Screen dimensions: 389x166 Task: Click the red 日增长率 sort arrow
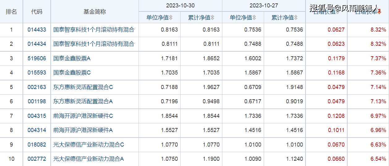pyautogui.click(x=379, y=12)
